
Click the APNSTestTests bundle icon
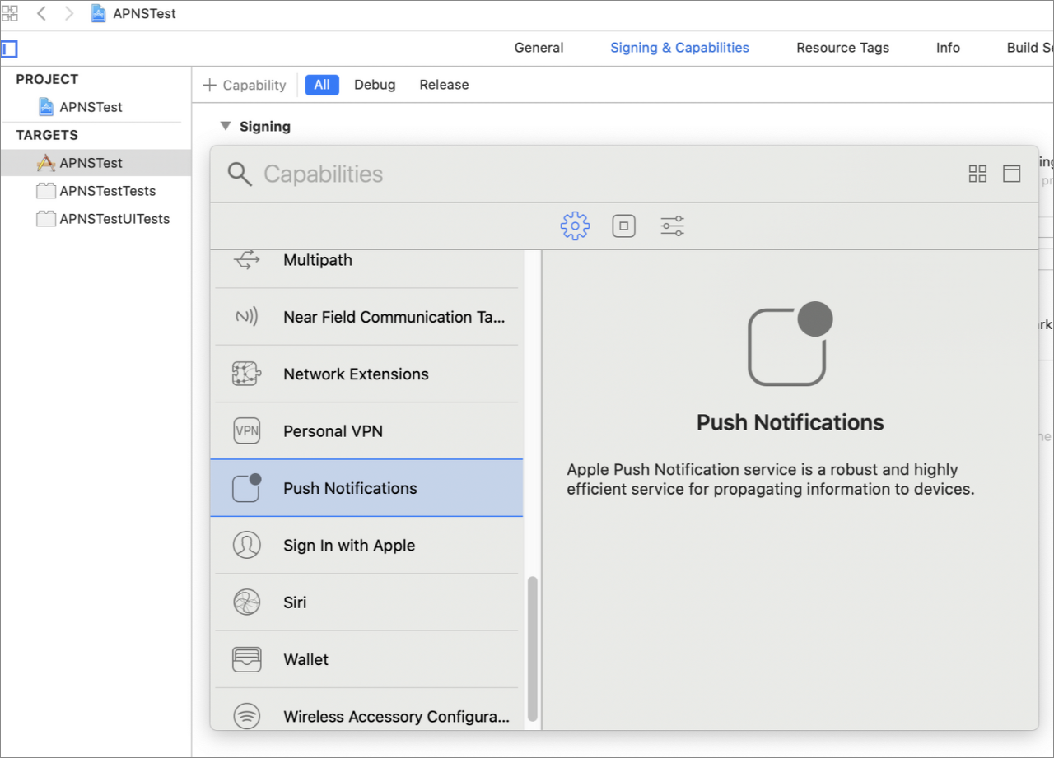point(46,191)
